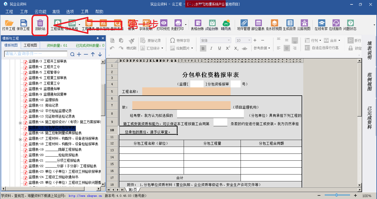The height and width of the screenshot is (199, 377).
Task: Click 格式刷 format painter
Action: [x=131, y=44]
